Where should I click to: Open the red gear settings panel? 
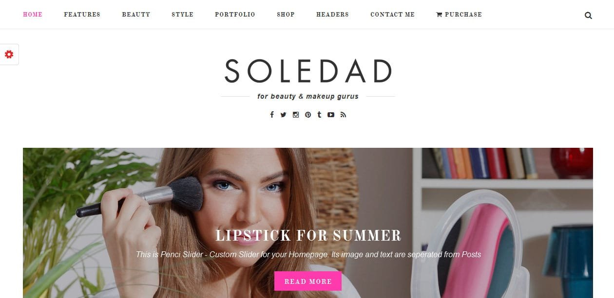click(9, 54)
